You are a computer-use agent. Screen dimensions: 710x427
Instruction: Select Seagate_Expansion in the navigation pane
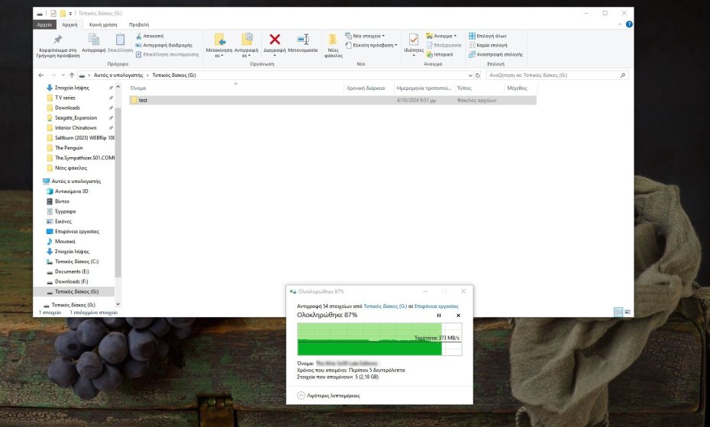tap(76, 117)
